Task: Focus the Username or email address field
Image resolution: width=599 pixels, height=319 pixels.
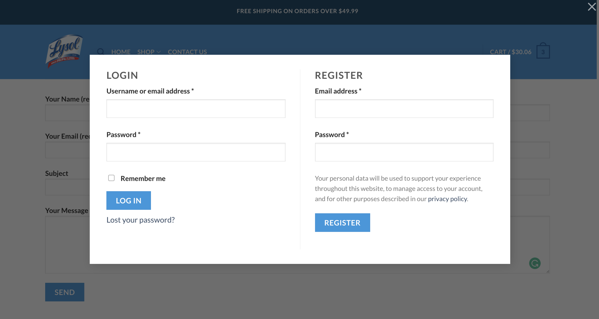Action: 196,109
